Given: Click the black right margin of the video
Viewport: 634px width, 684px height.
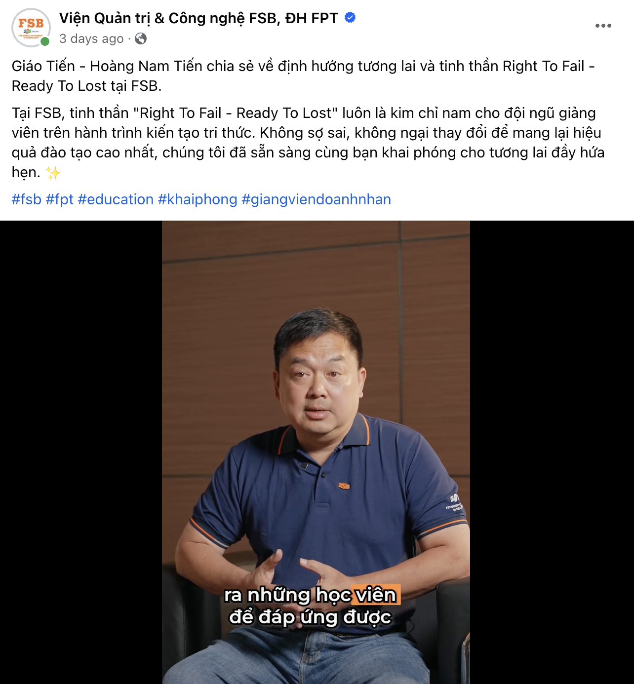Looking at the screenshot, I should pyautogui.click(x=552, y=452).
